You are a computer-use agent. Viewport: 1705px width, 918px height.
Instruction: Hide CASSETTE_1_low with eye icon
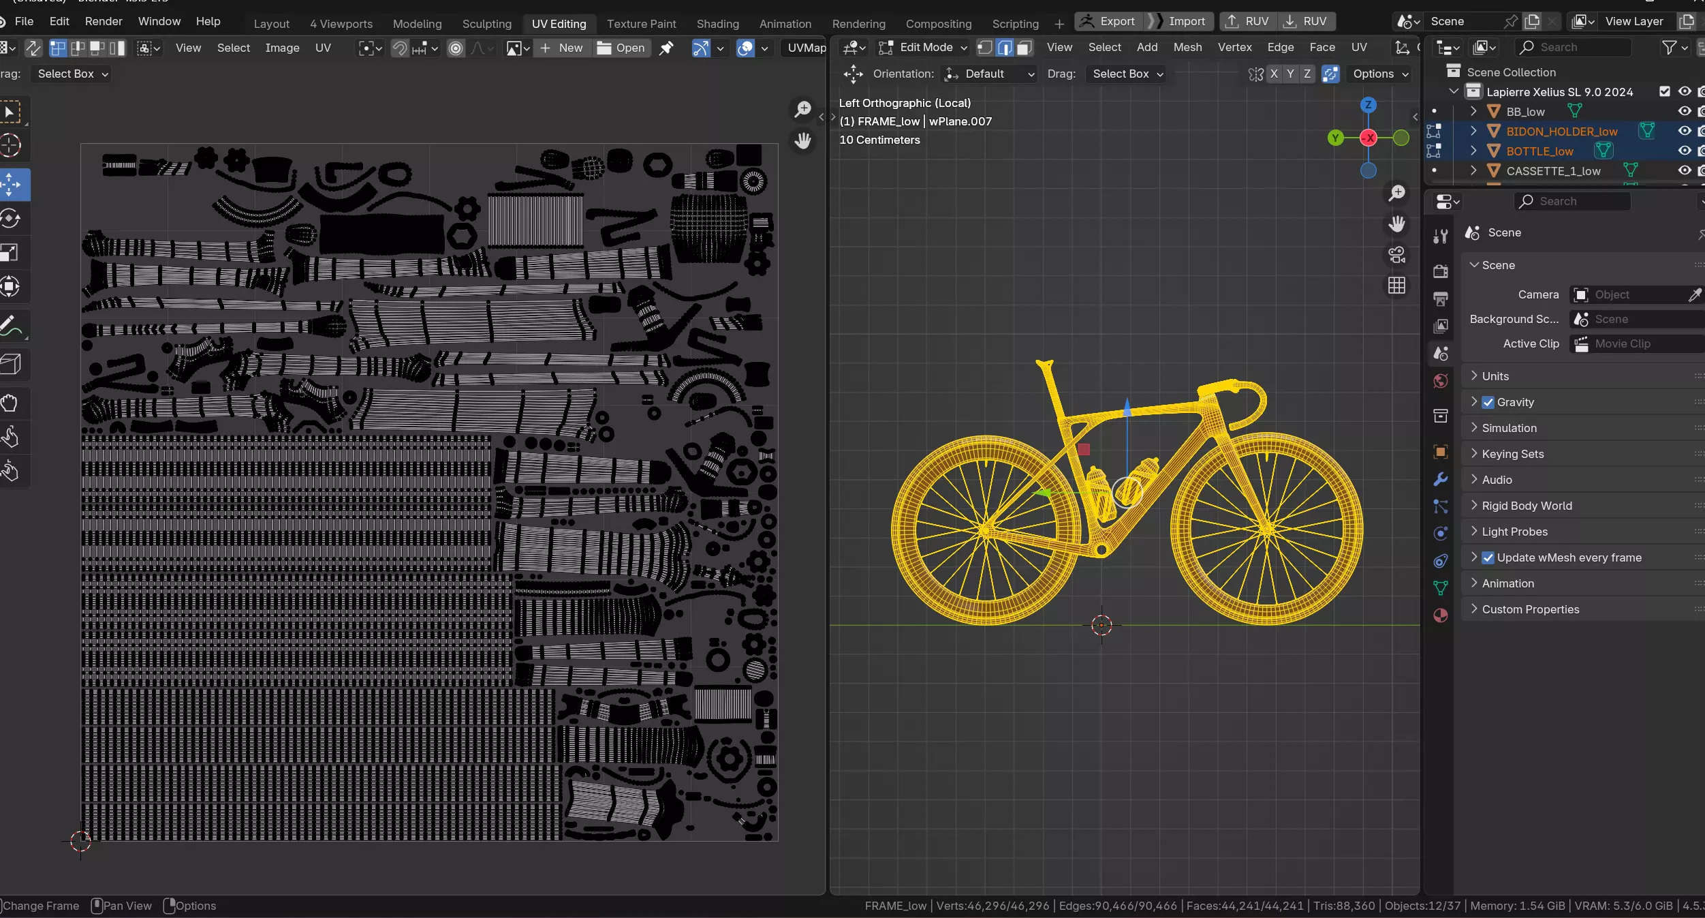pyautogui.click(x=1685, y=170)
